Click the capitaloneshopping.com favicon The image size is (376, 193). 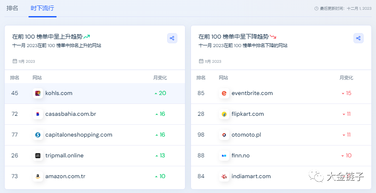38,135
